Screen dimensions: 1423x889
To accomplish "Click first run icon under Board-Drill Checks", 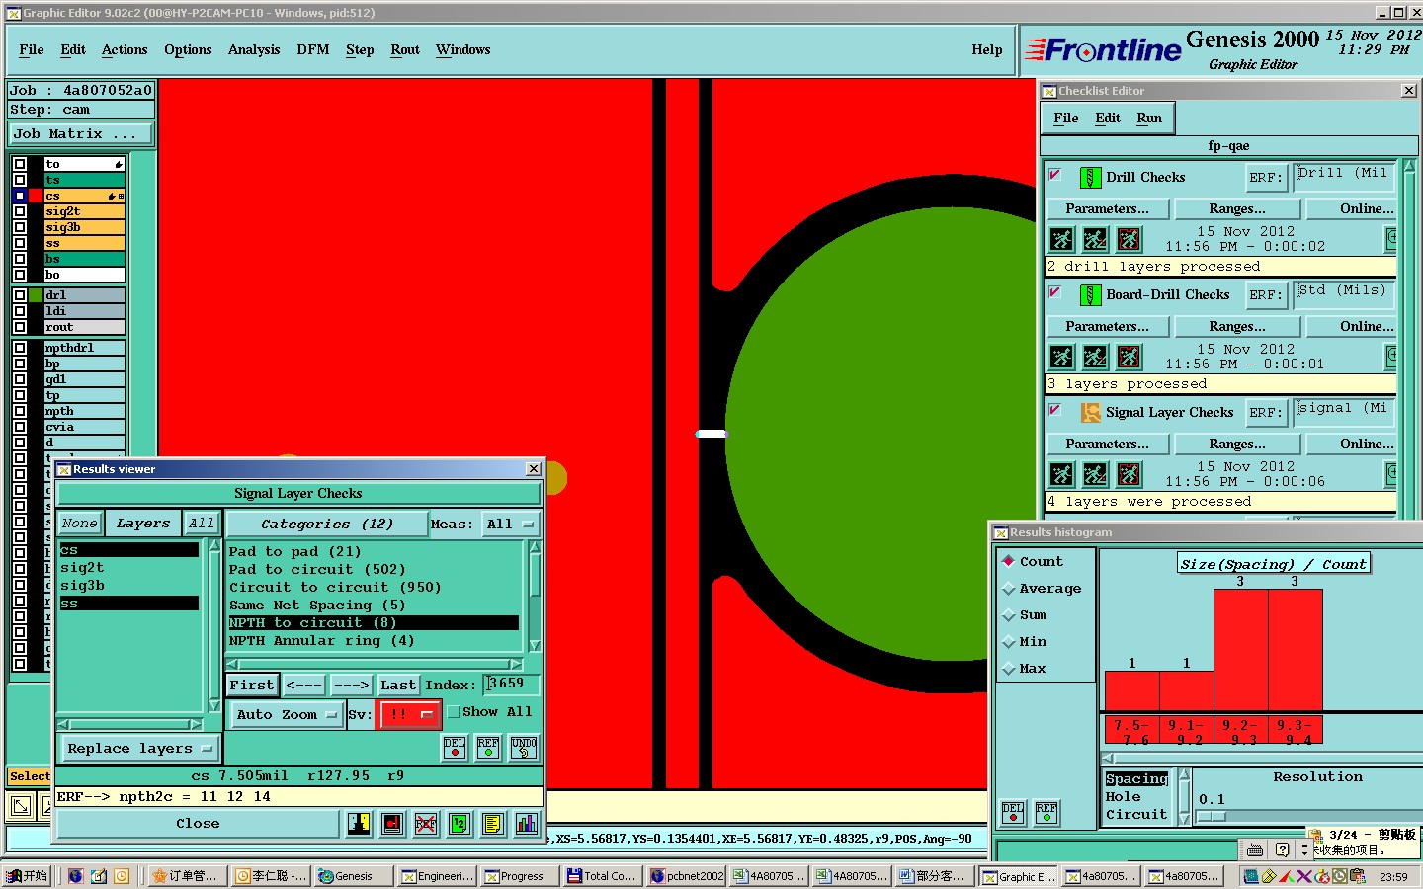I will (x=1061, y=357).
